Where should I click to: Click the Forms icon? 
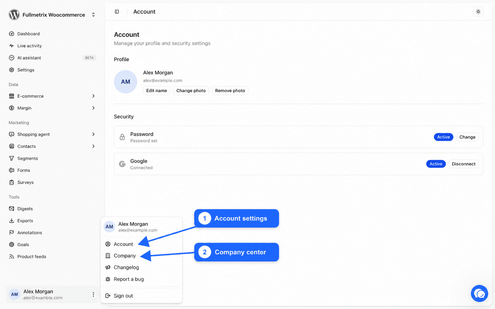(x=12, y=170)
